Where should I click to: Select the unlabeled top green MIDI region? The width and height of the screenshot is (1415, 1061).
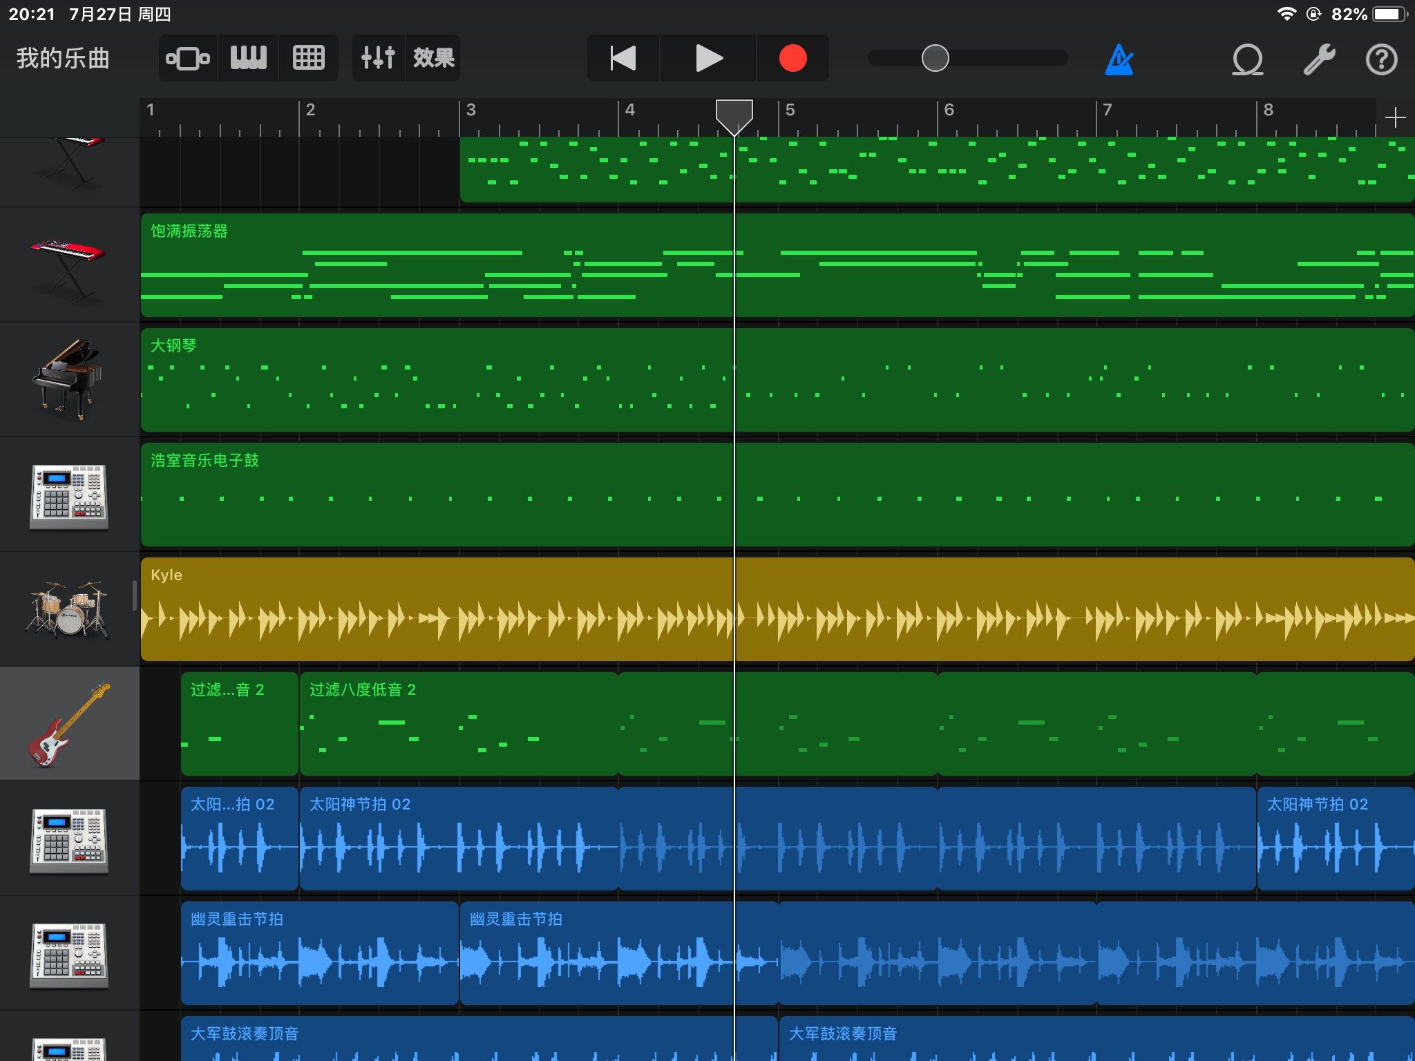tap(937, 169)
